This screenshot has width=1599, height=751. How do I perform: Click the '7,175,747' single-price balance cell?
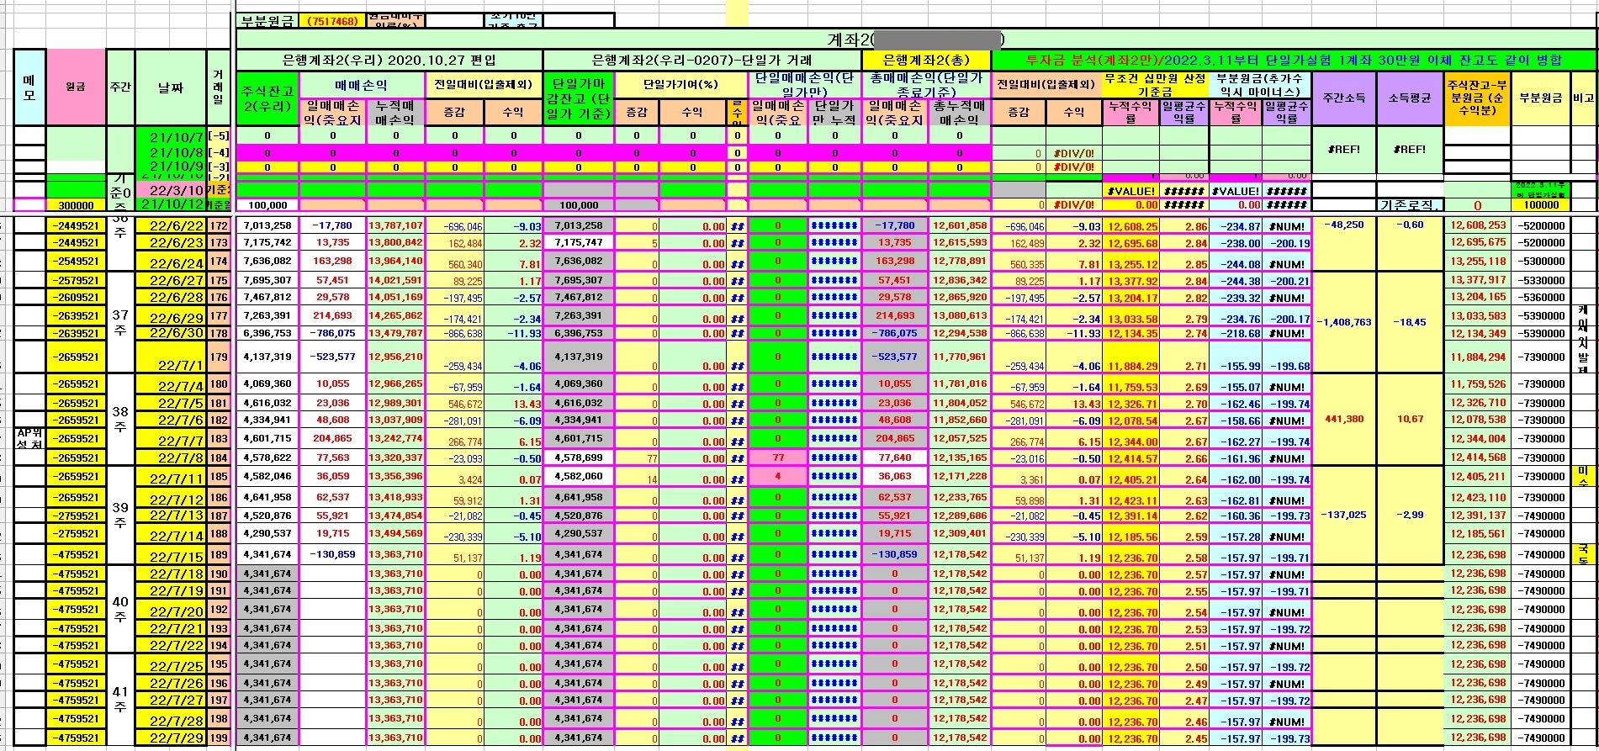tap(579, 242)
